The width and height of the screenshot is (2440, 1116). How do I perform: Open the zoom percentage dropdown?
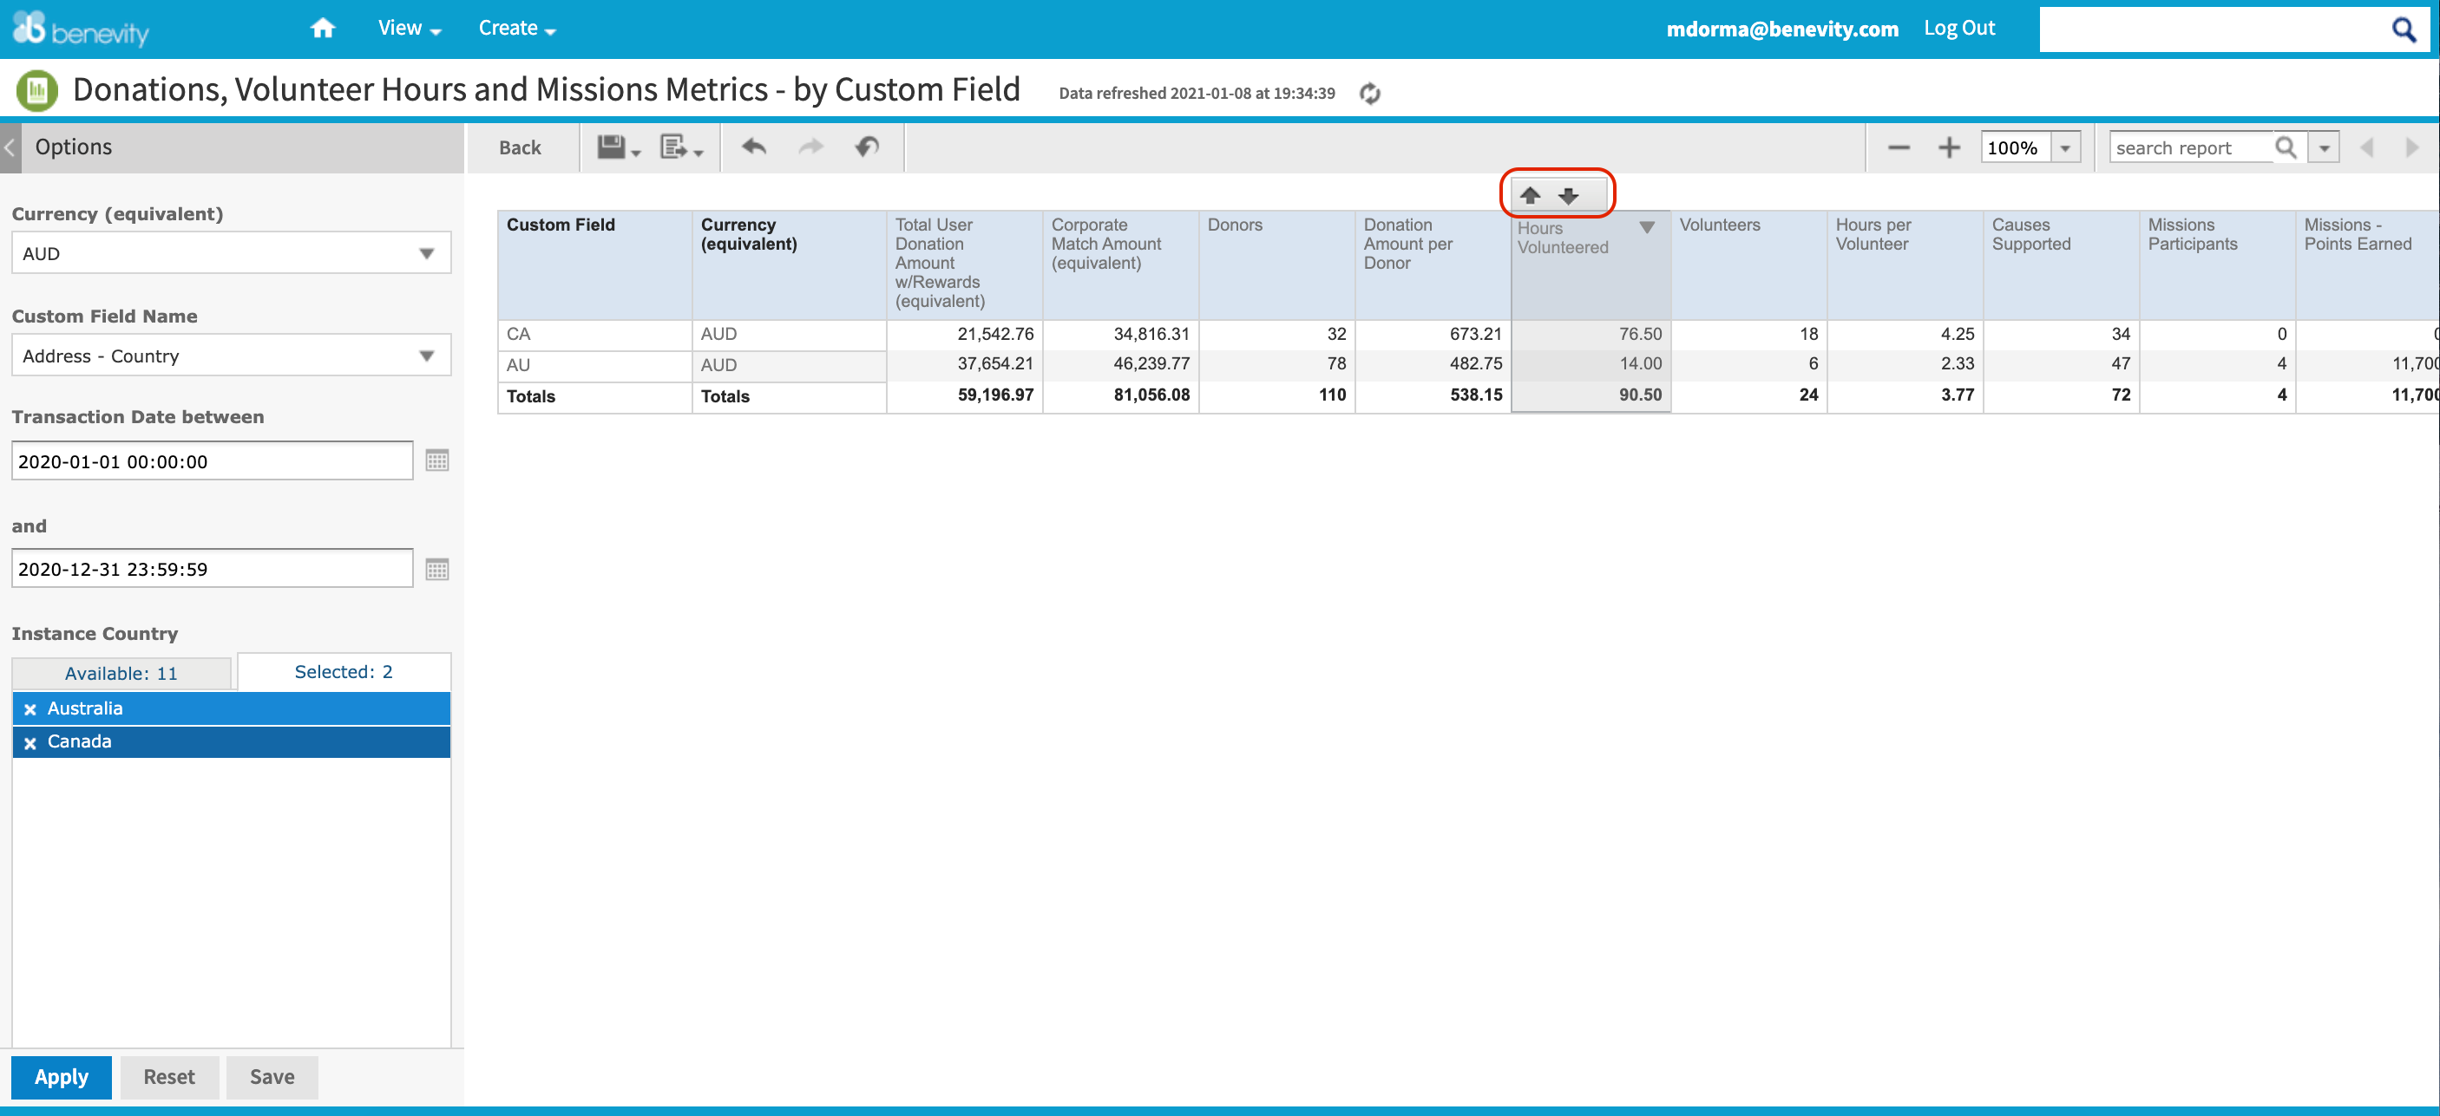click(2065, 147)
